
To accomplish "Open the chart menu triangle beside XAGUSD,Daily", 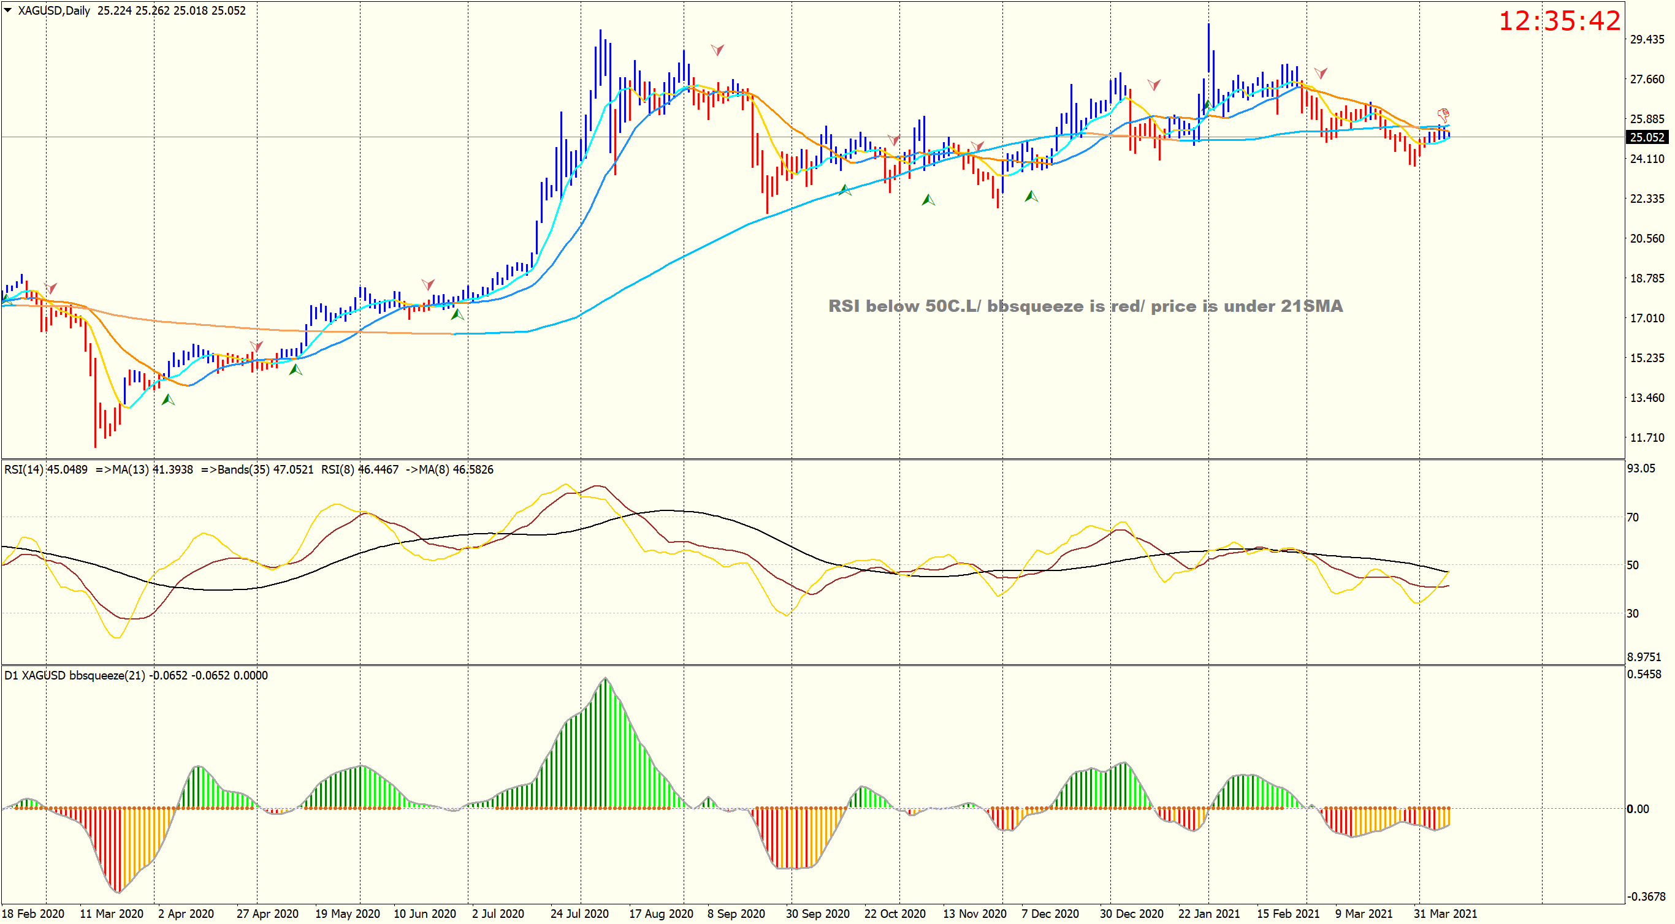I will [8, 10].
